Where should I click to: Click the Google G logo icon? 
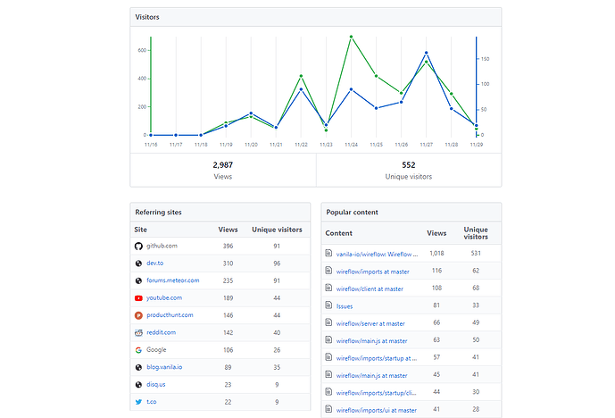point(138,350)
